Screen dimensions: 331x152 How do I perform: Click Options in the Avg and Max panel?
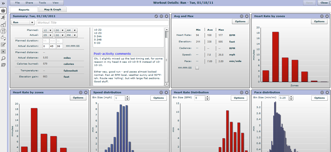[240, 21]
